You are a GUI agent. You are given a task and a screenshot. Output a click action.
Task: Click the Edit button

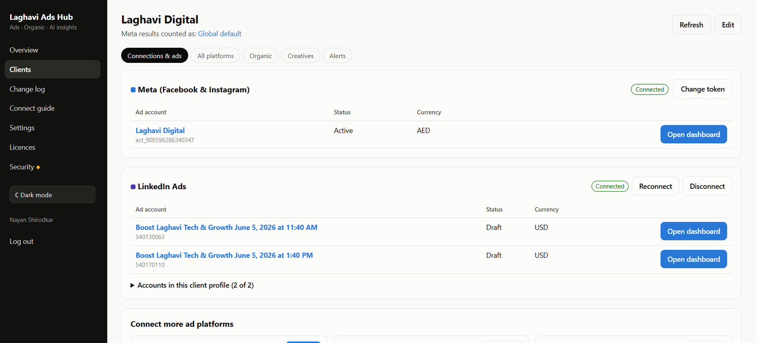point(728,25)
